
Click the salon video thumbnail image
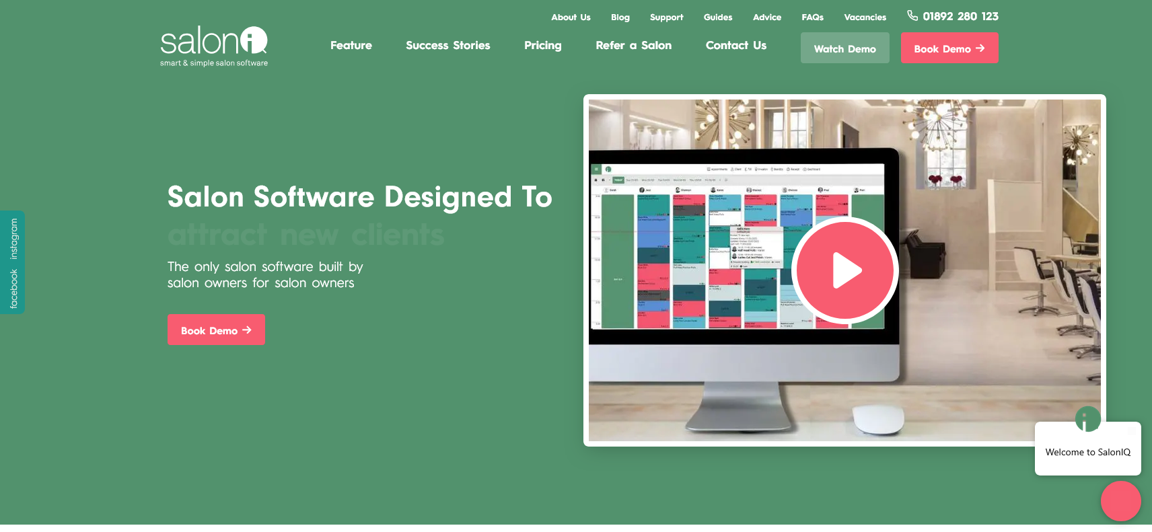pos(844,270)
